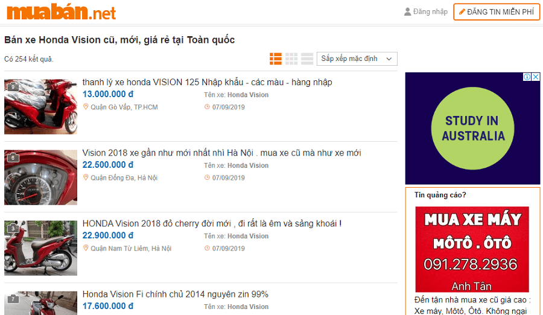Image resolution: width=543 pixels, height=315 pixels.
Task: Click clock icon on Đống Đa listing
Action: (x=207, y=177)
